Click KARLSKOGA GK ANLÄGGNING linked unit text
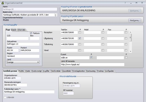This screenshot has width=146, height=102. click(x=79, y=10)
